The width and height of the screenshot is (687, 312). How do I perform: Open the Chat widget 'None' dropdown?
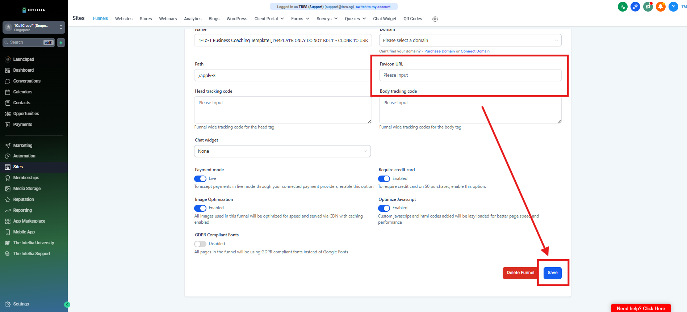(x=282, y=151)
